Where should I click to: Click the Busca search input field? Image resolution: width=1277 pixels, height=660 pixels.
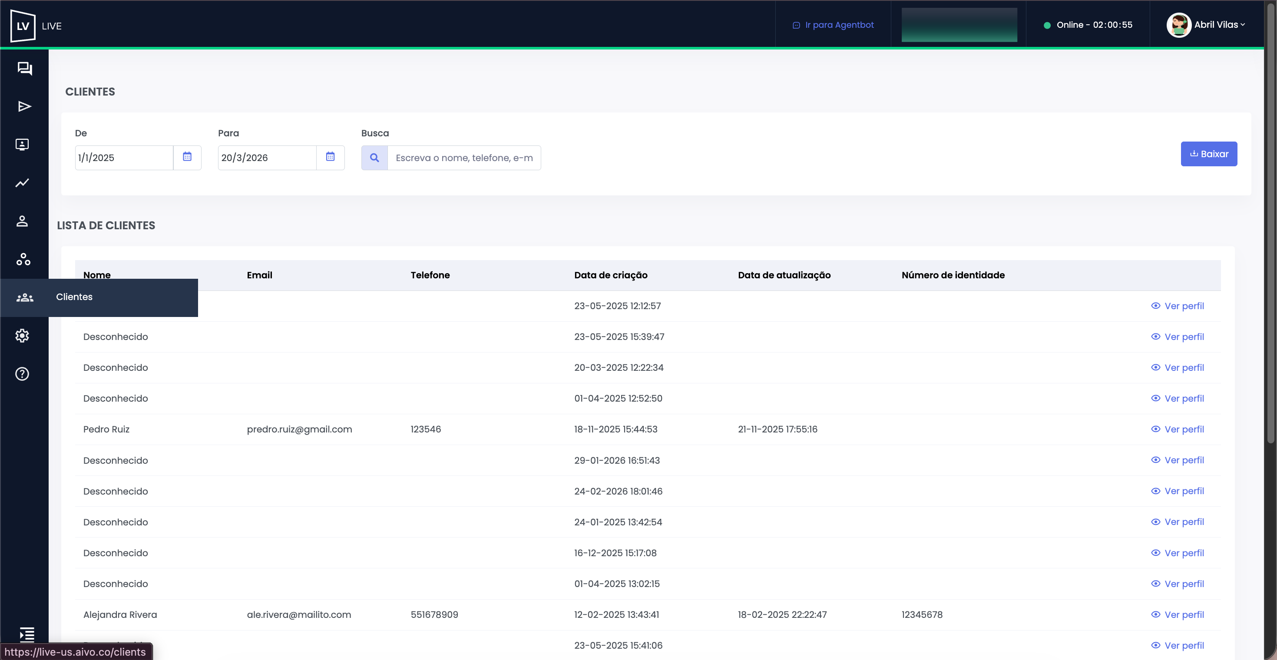click(464, 158)
